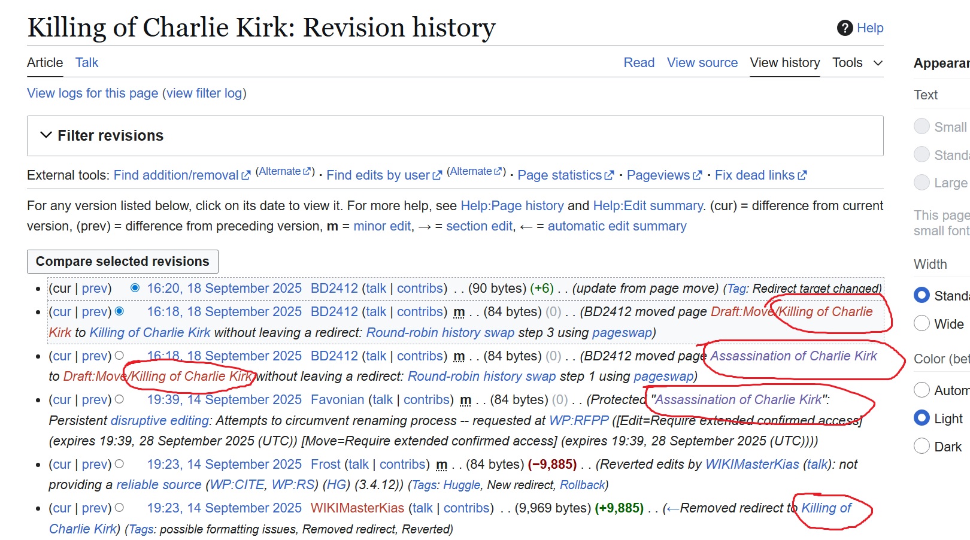Open the View source tab
Screen dimensions: 970x540
point(702,63)
